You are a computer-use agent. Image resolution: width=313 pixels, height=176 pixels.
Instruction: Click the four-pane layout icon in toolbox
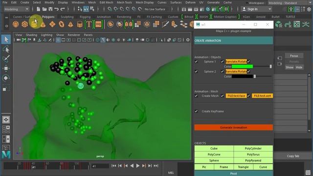pyautogui.click(x=6, y=129)
